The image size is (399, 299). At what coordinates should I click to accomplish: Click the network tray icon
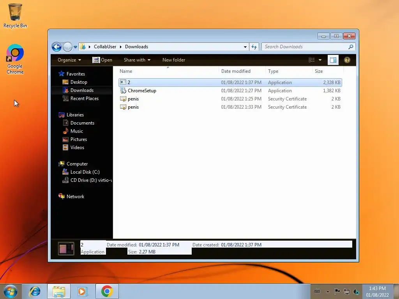tap(346, 291)
